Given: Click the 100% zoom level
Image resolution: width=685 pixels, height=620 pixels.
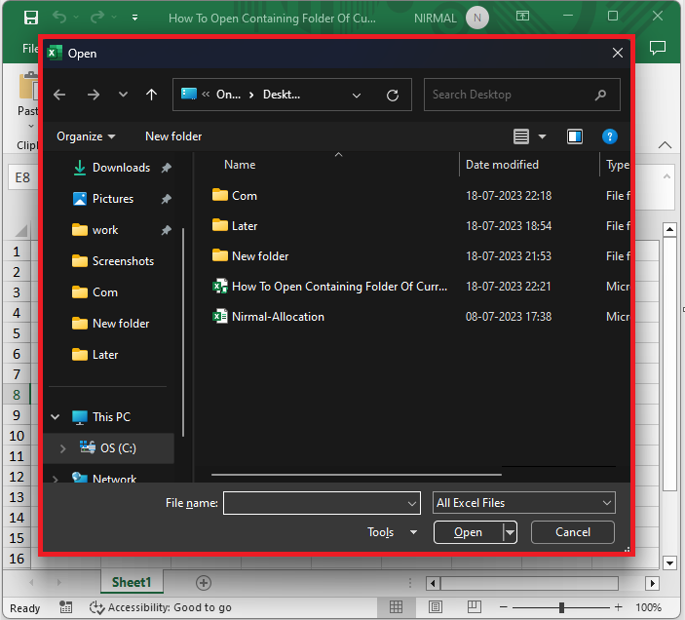Looking at the screenshot, I should pyautogui.click(x=648, y=607).
